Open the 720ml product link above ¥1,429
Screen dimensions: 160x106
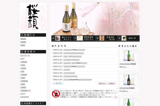click(x=127, y=88)
